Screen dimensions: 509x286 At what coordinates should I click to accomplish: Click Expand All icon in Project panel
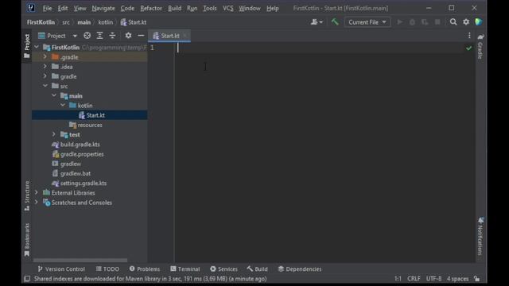(99, 36)
